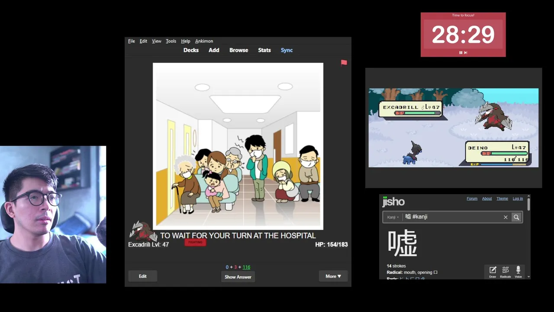Click the 28:29 timer display

[x=463, y=35]
